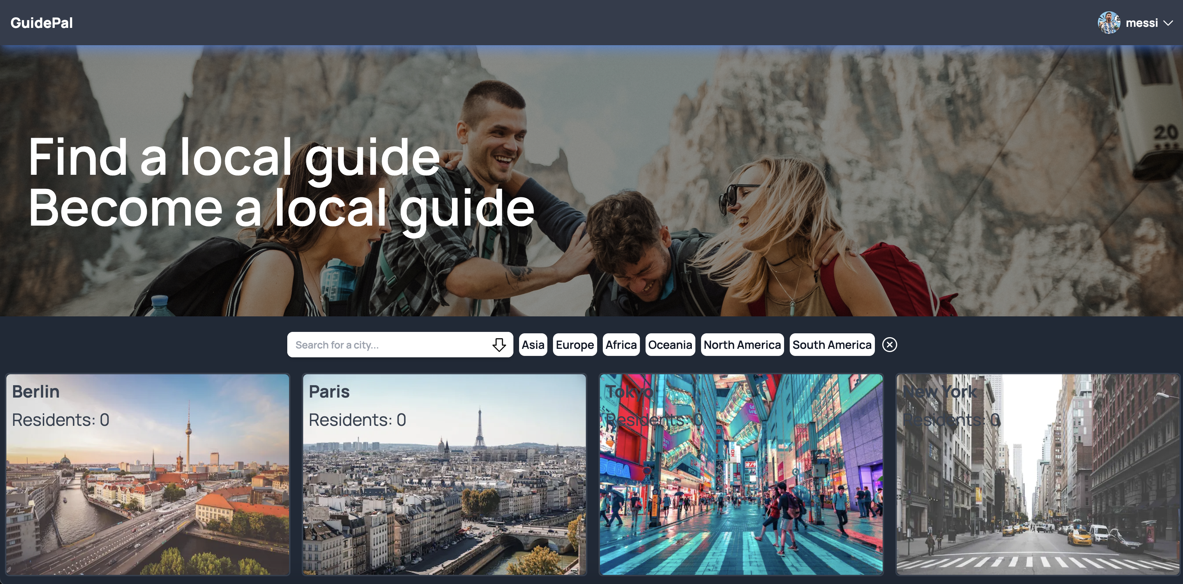Click the messi profile avatar icon
This screenshot has width=1183, height=584.
1110,23
